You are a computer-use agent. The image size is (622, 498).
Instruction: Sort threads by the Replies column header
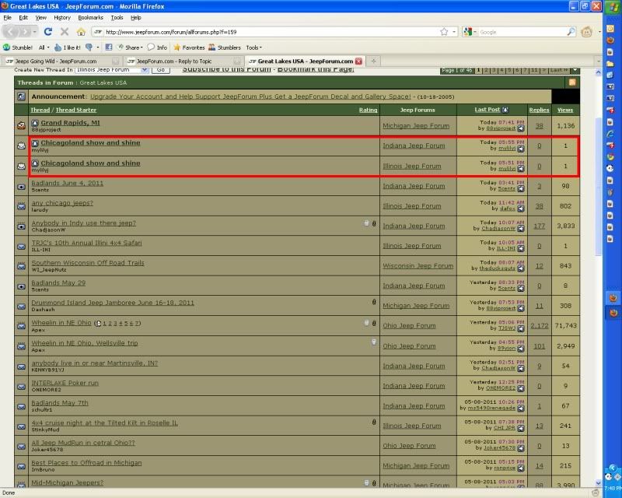[539, 110]
